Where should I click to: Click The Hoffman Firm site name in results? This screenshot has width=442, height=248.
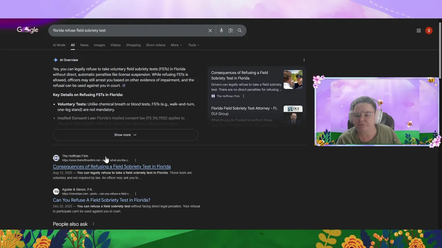(x=75, y=156)
